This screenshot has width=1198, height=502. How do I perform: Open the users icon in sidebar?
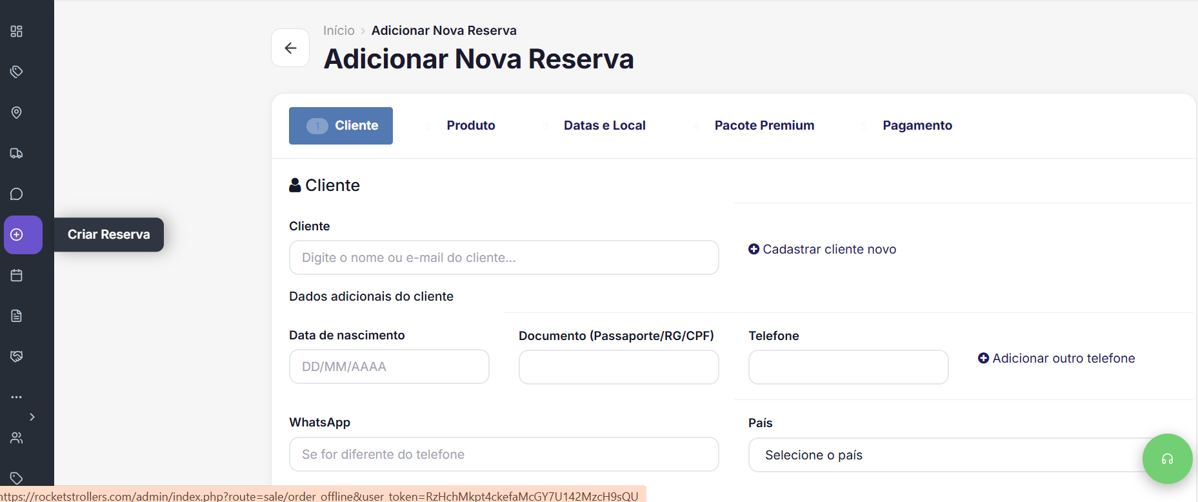click(x=17, y=438)
